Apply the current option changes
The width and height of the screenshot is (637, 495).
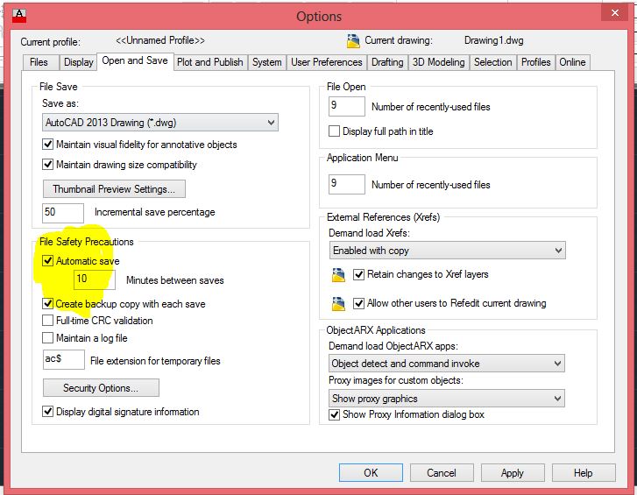[x=513, y=473]
